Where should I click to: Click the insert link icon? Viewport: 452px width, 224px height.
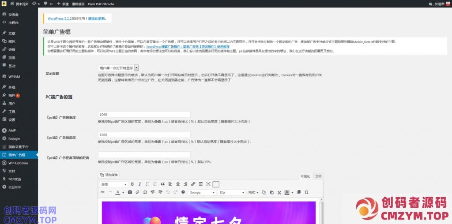pyautogui.click(x=192, y=184)
